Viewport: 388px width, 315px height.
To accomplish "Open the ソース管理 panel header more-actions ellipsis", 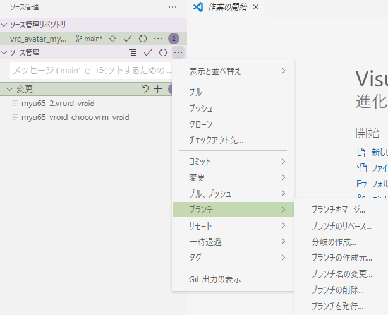I will 173,7.
